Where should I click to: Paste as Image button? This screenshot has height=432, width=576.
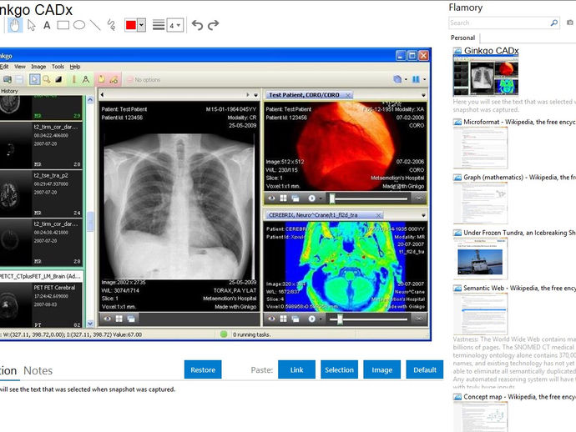click(381, 369)
